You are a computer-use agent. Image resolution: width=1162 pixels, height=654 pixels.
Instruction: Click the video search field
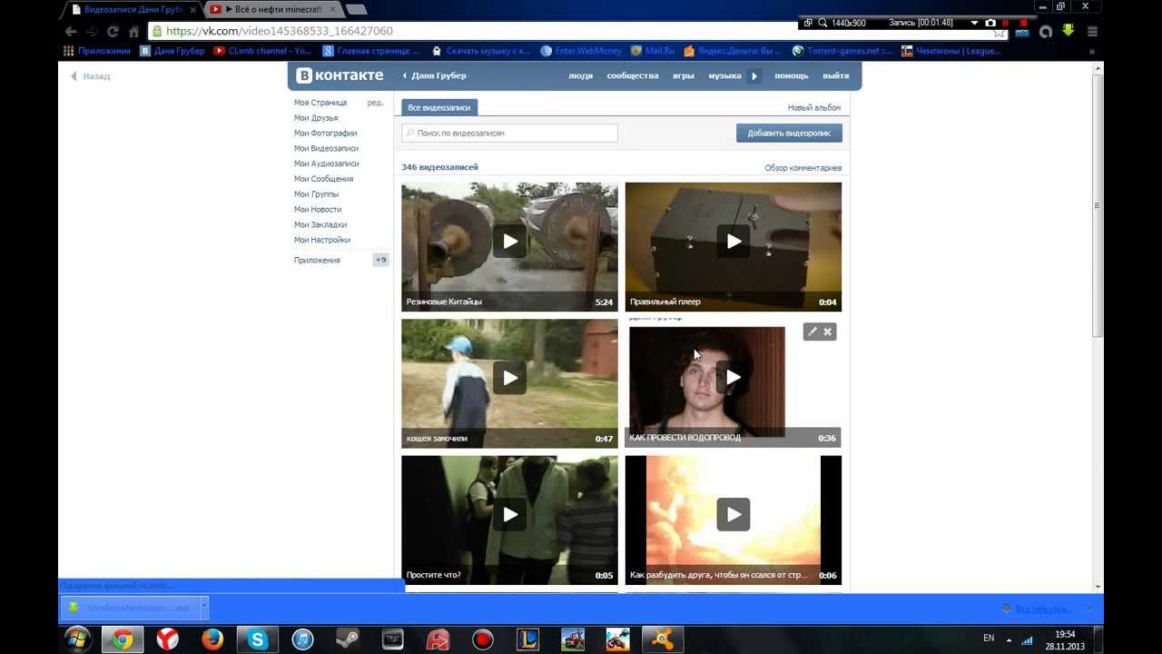point(509,133)
